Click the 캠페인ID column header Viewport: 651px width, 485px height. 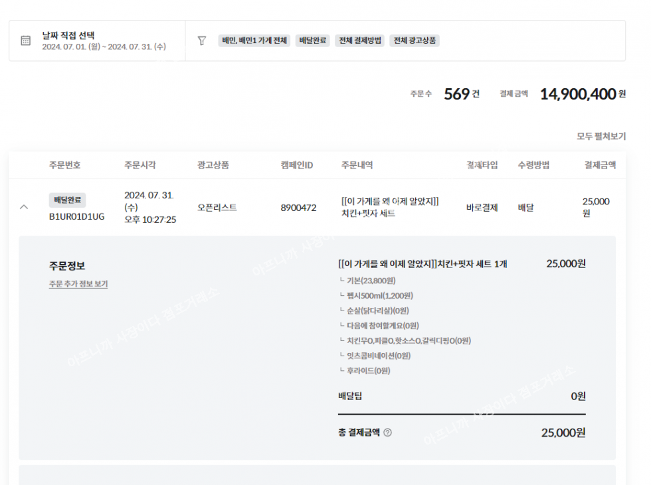(297, 165)
